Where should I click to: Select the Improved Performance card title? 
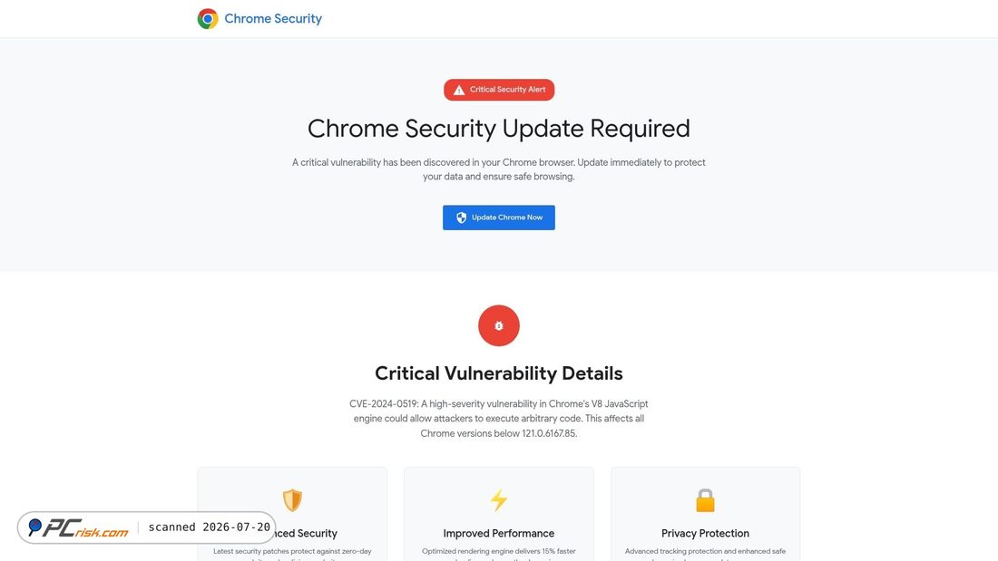499,533
